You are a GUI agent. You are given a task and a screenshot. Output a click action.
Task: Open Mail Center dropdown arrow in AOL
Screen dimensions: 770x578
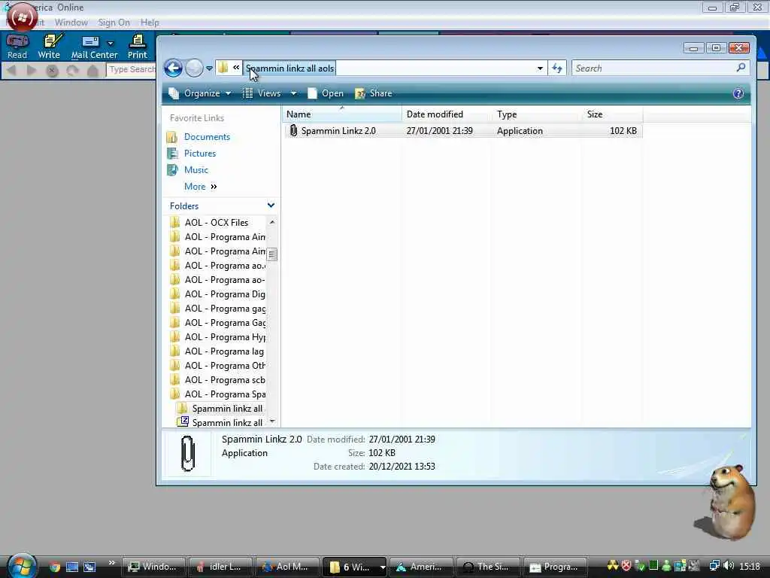111,43
